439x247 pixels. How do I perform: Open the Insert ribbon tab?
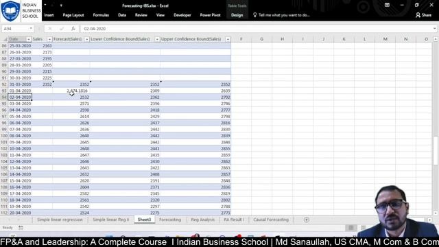click(49, 15)
